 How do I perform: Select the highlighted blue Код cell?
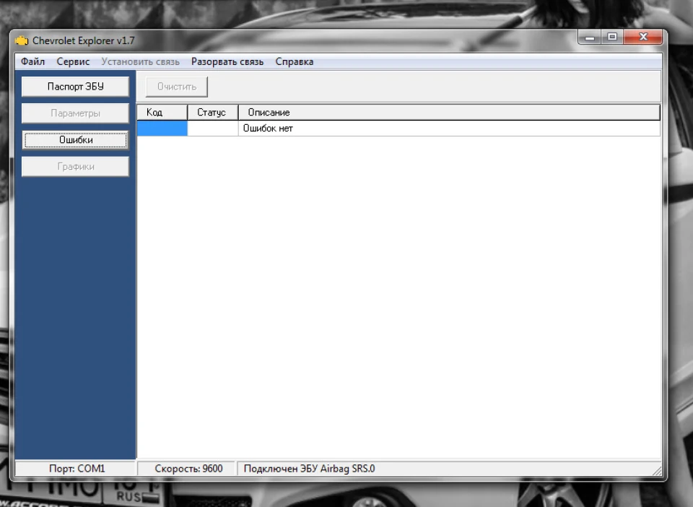(x=162, y=128)
